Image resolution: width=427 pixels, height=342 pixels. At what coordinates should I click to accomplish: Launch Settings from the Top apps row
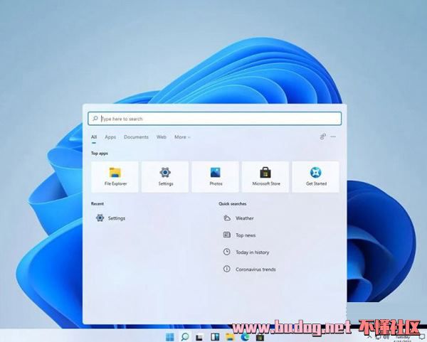click(x=165, y=176)
